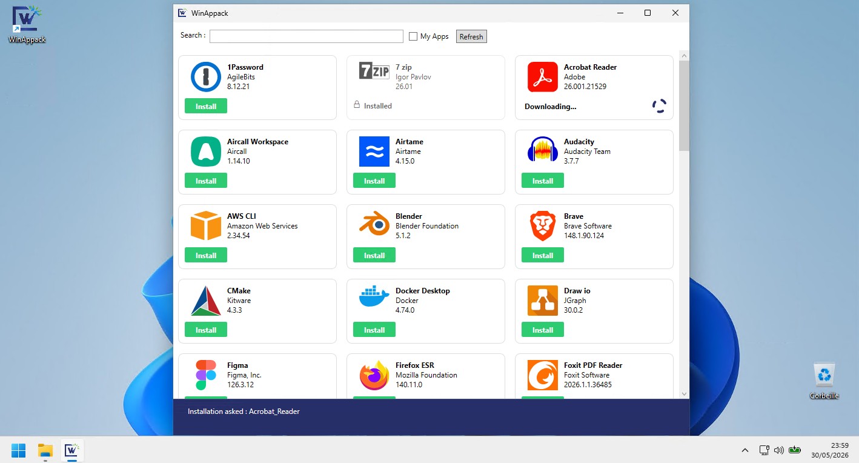Install AWS CLI
This screenshot has height=463, width=859.
206,255
